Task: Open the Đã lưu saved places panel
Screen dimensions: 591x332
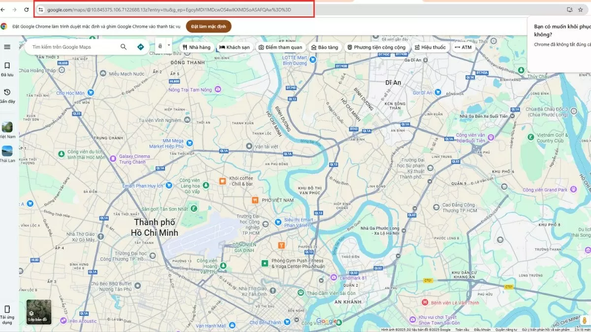Action: click(x=7, y=68)
